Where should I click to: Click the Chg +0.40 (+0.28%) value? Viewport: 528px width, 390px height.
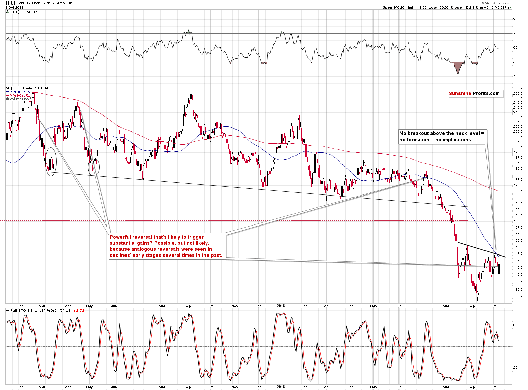point(492,7)
